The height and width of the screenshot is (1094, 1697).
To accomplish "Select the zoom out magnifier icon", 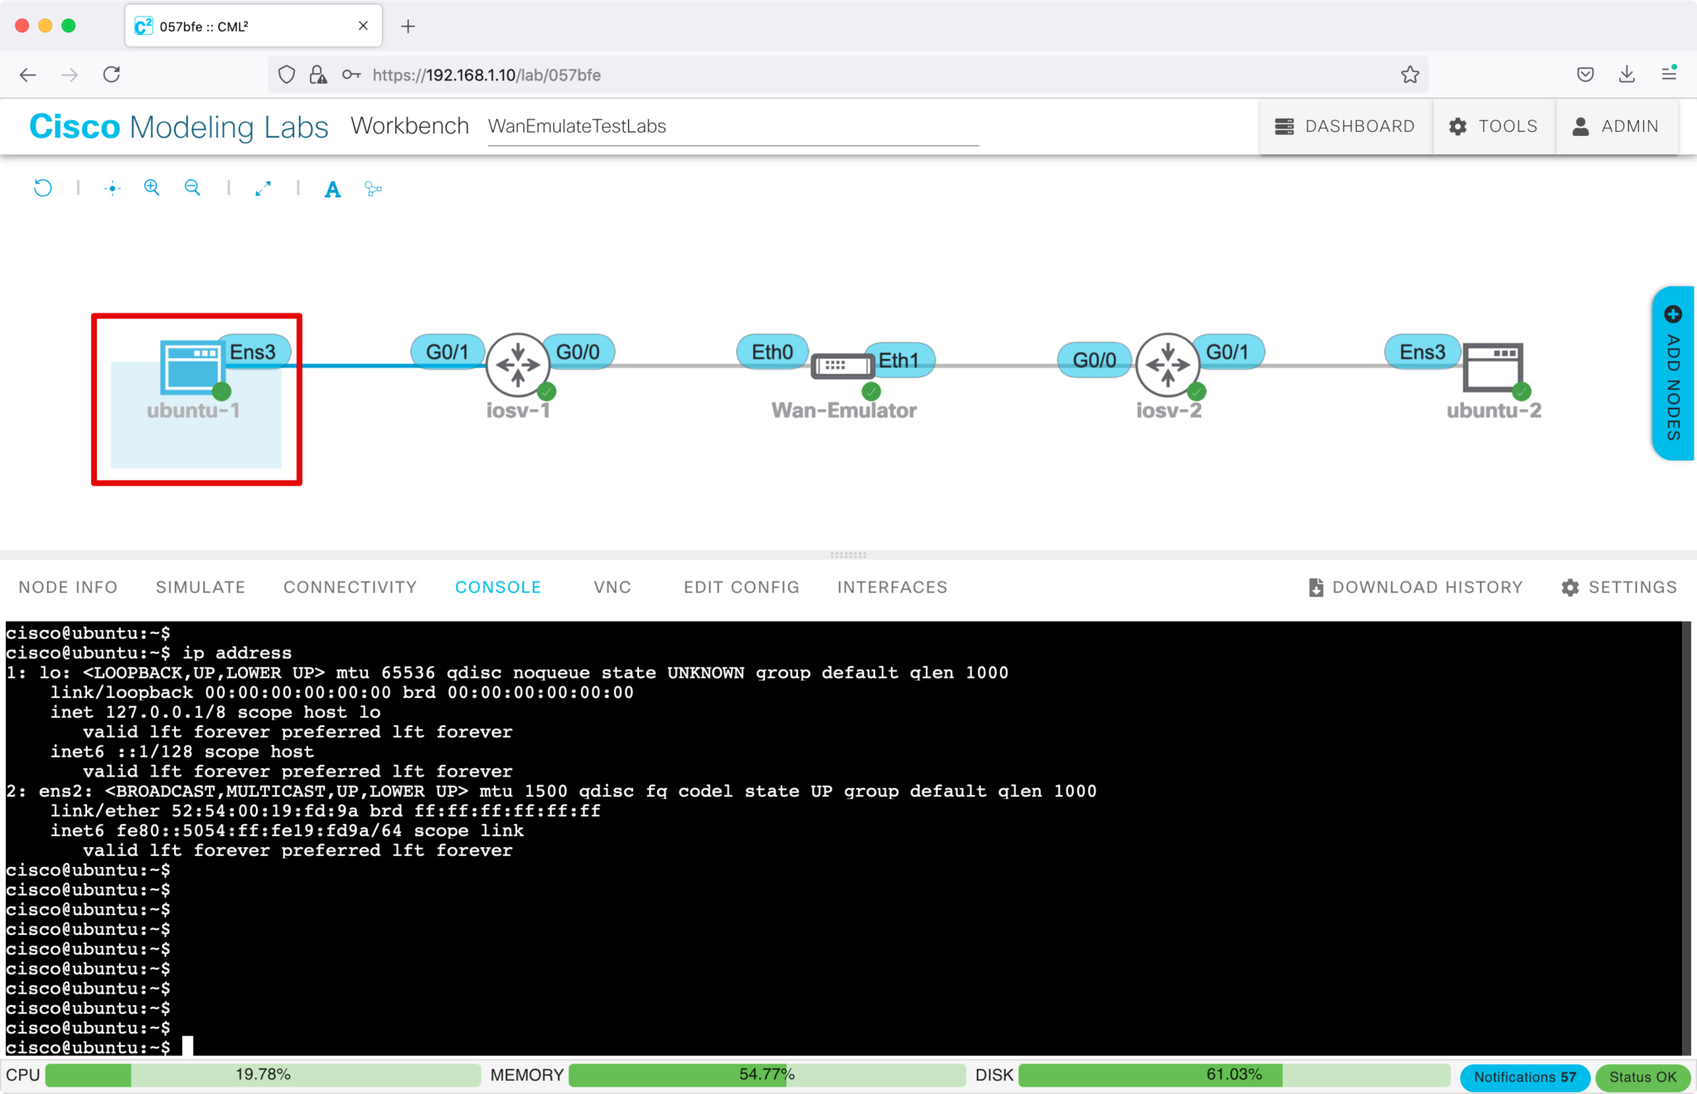I will [x=191, y=188].
